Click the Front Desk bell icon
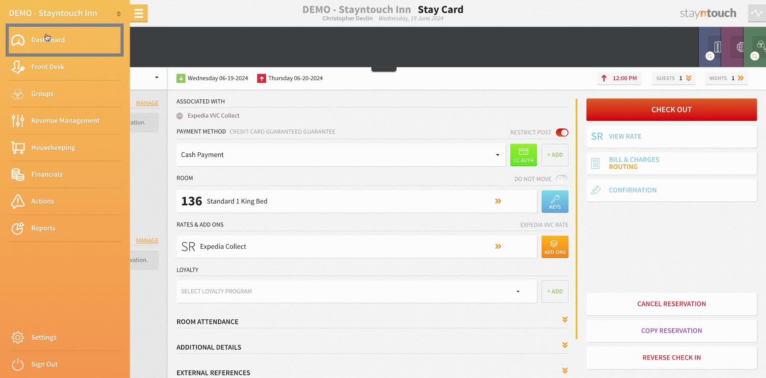This screenshot has height=378, width=766. [18, 67]
